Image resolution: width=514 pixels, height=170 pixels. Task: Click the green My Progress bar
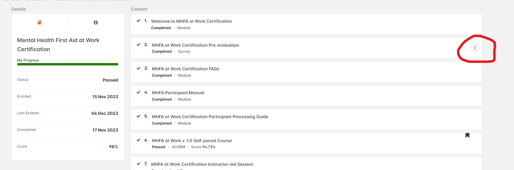pyautogui.click(x=68, y=64)
